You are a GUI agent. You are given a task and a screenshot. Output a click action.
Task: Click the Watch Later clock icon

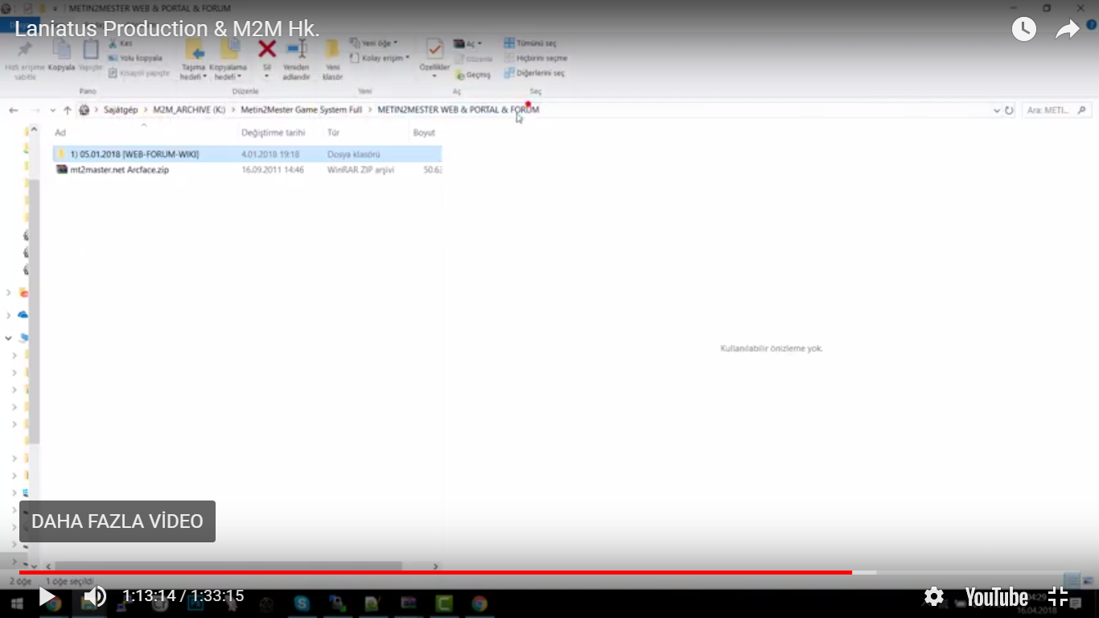[x=1023, y=30]
